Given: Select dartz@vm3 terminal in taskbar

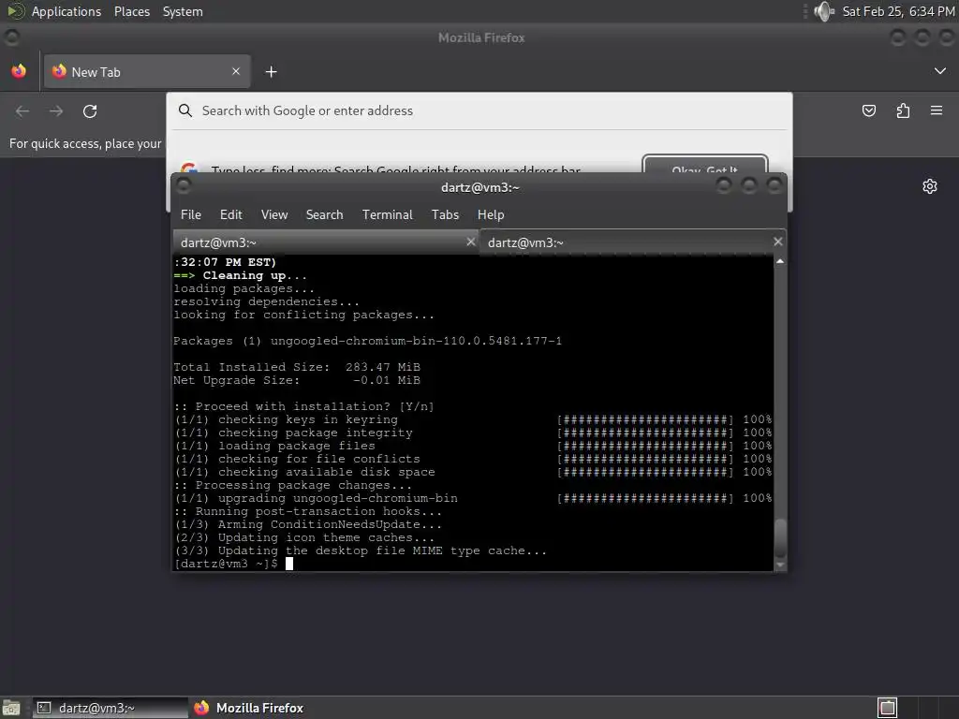Looking at the screenshot, I should pos(111,708).
